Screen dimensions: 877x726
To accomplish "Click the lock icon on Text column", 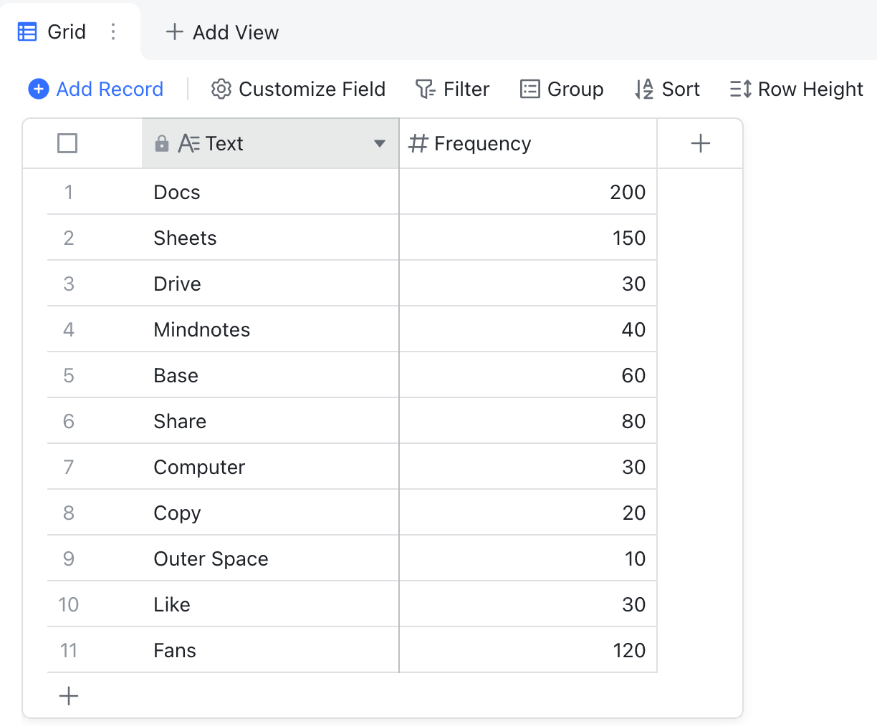I will (x=163, y=142).
